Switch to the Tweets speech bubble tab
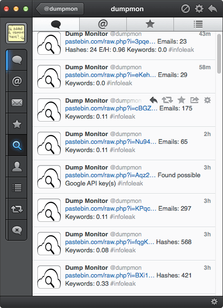The width and height of the screenshot is (223, 308). (x=56, y=24)
